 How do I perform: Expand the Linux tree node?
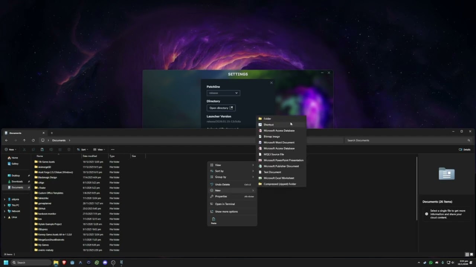(4, 217)
